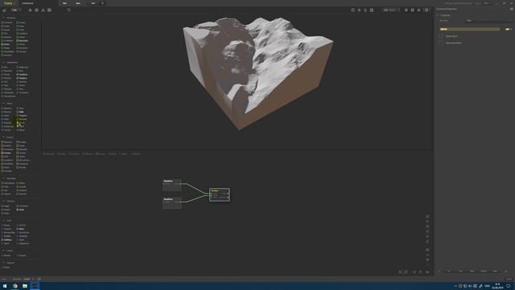This screenshot has height=290, width=515.
Task: Add a Constant node from Primitives toolbox
Action: [x=7, y=23]
